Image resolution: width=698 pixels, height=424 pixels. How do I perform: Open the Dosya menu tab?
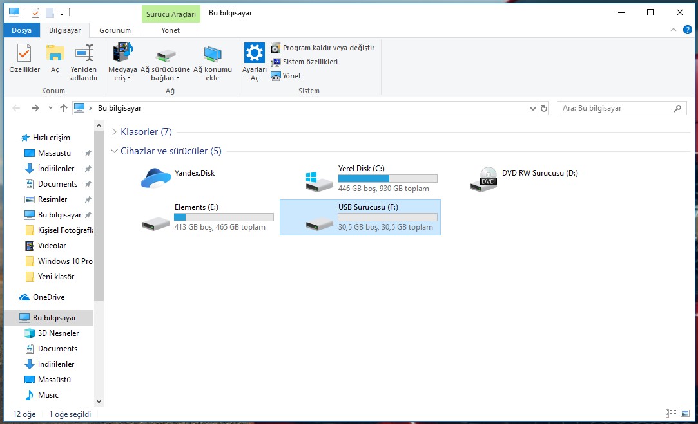point(21,30)
